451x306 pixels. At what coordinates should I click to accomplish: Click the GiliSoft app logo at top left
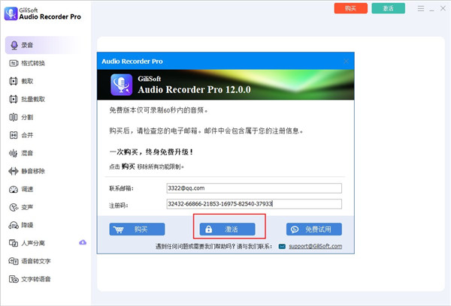click(11, 13)
